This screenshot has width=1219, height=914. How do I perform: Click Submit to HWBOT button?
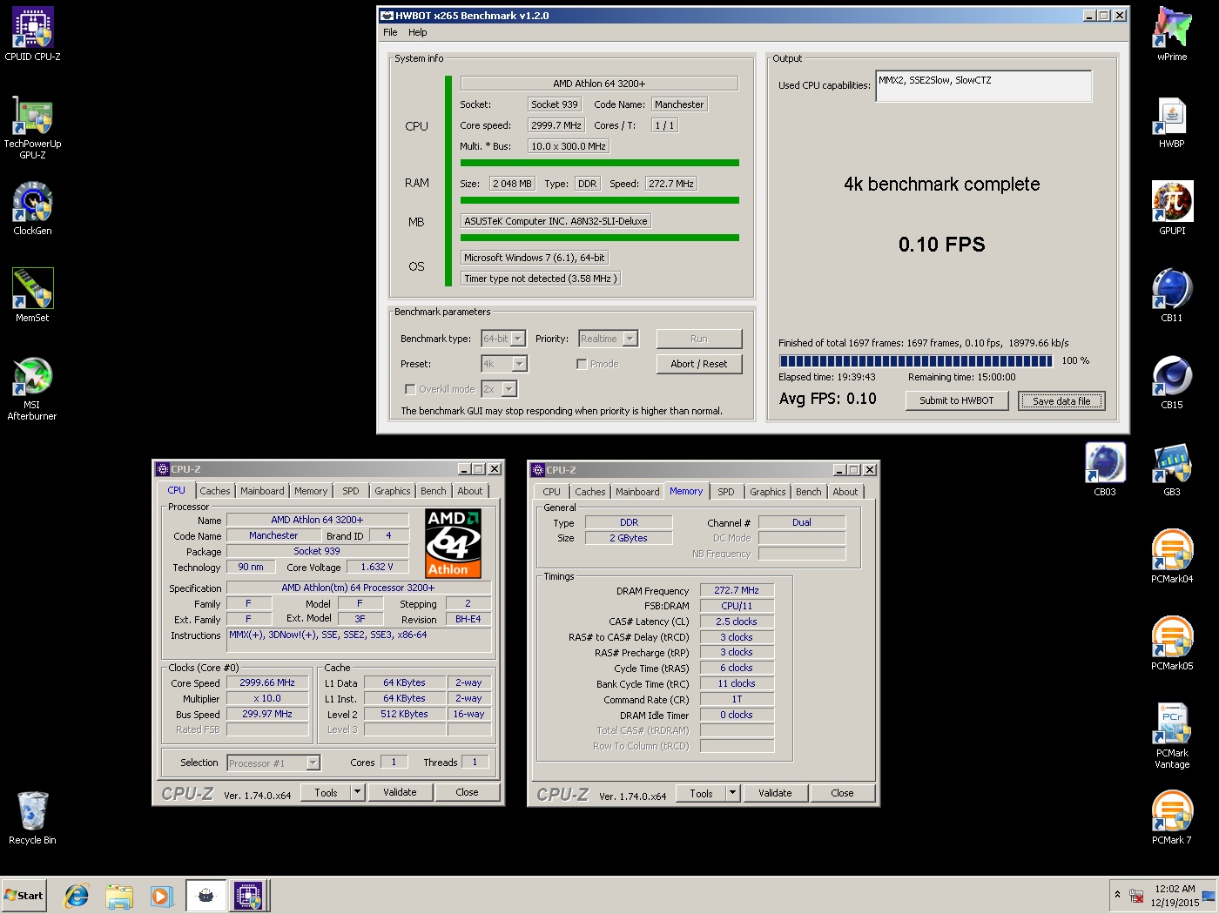[957, 400]
